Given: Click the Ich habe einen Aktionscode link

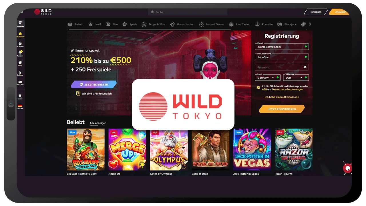Looking at the screenshot, I should [x=282, y=97].
